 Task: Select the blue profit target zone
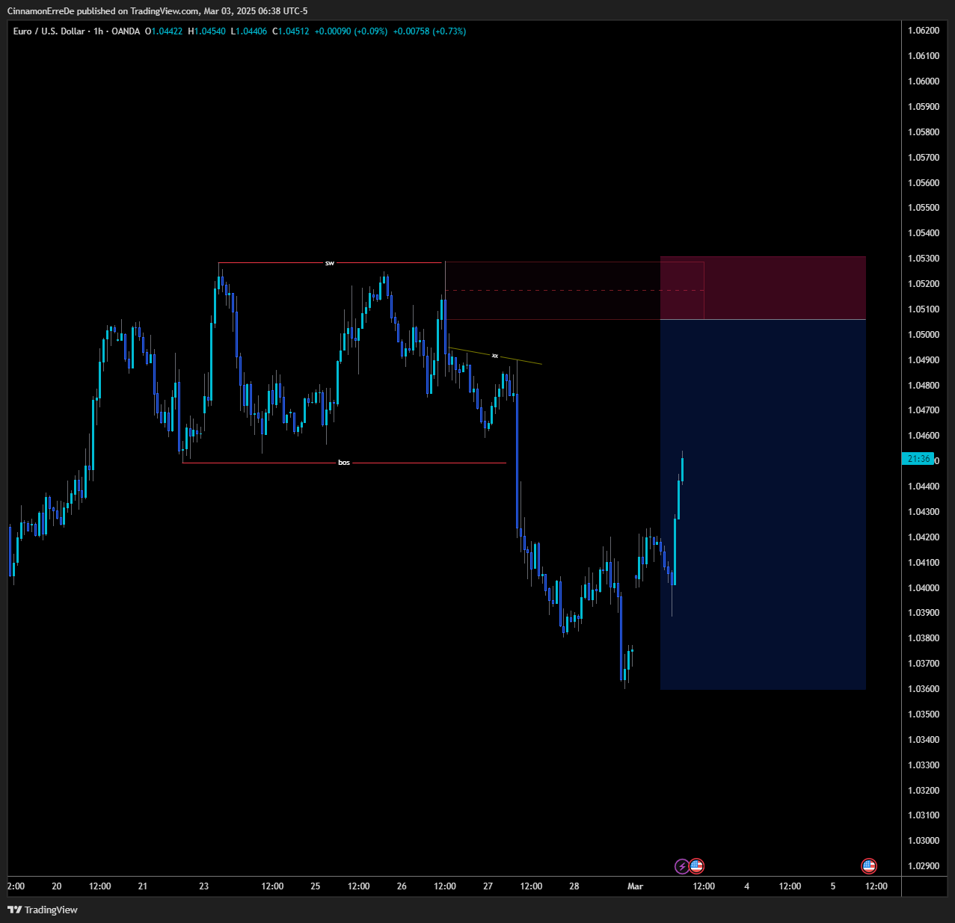(x=763, y=504)
